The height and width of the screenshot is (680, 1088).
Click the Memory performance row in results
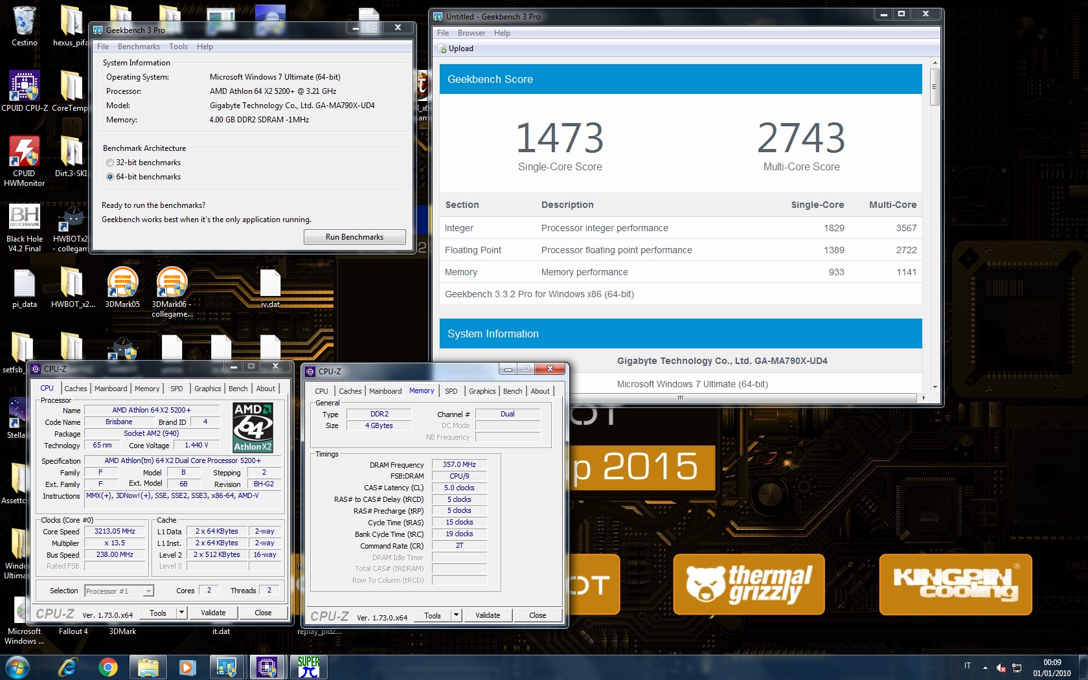coord(681,272)
